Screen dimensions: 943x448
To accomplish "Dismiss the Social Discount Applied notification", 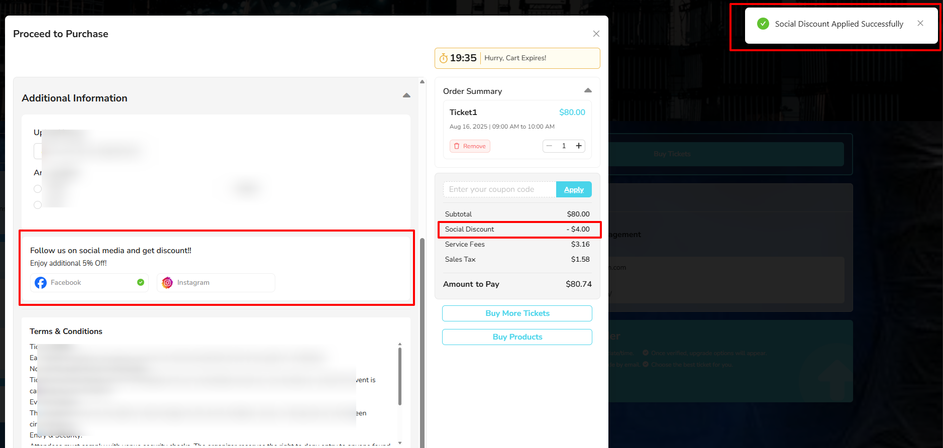I will click(x=920, y=23).
